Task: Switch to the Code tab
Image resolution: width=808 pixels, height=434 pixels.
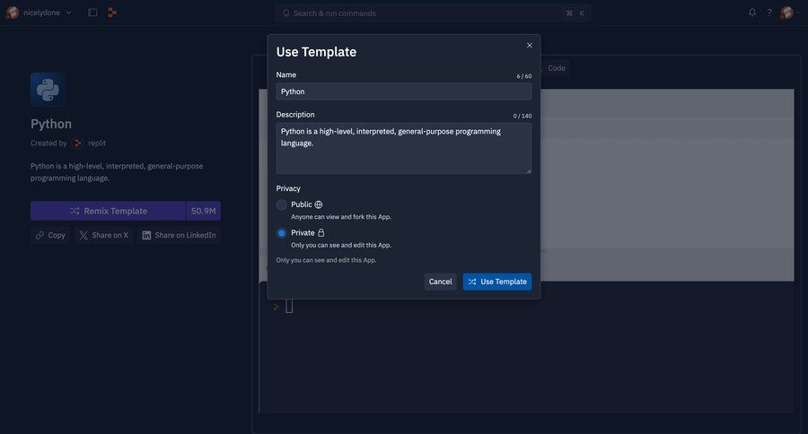Action: [557, 68]
